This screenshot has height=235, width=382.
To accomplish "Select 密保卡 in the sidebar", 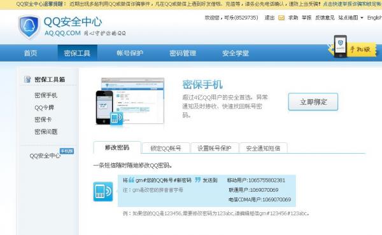I will [x=43, y=119].
